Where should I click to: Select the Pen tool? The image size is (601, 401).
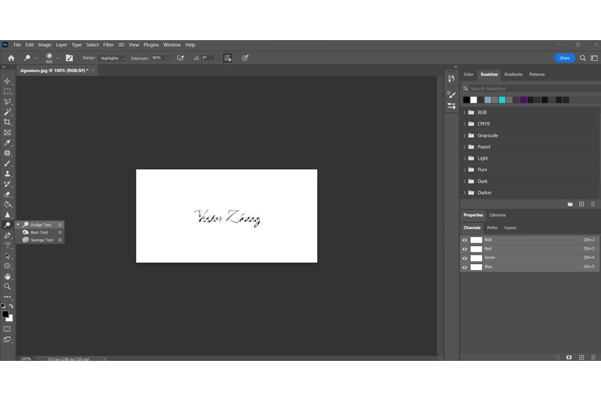click(x=7, y=235)
